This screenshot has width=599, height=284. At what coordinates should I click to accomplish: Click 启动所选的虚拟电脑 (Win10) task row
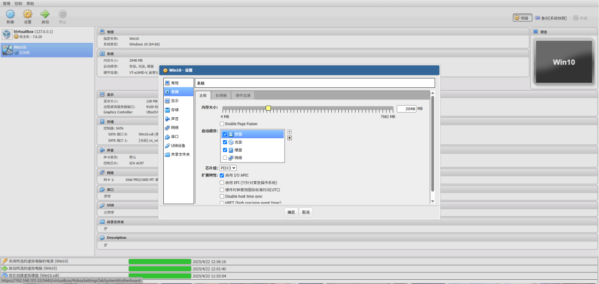click(299, 269)
